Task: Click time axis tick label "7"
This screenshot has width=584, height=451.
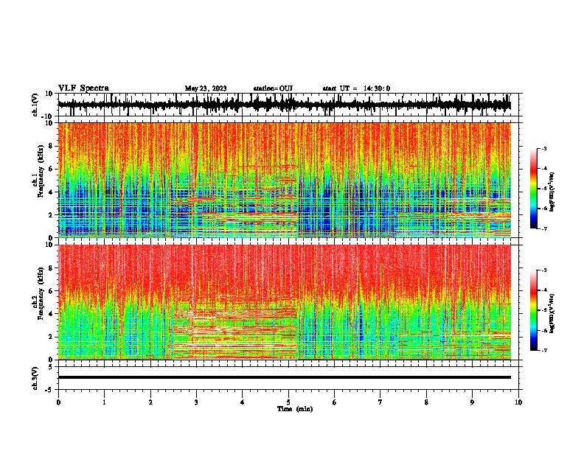Action: click(380, 402)
